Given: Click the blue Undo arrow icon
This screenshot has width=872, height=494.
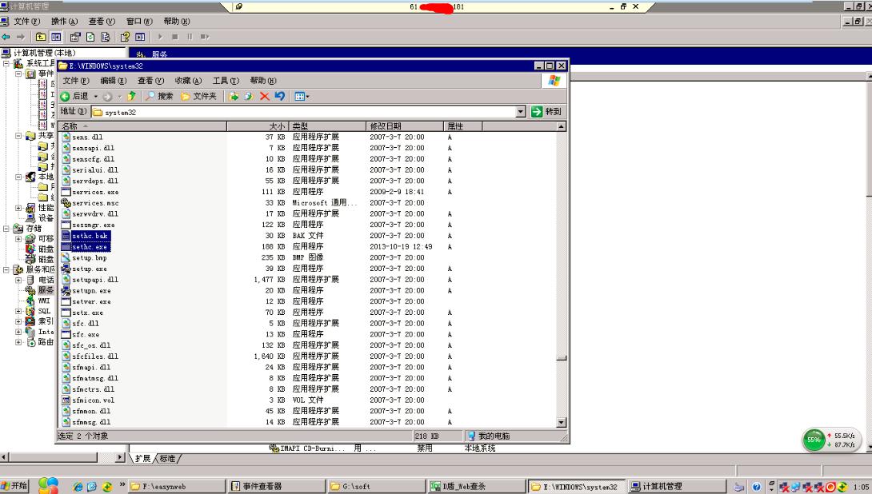Looking at the screenshot, I should tap(279, 96).
